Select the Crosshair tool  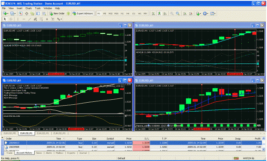[x=11, y=19]
